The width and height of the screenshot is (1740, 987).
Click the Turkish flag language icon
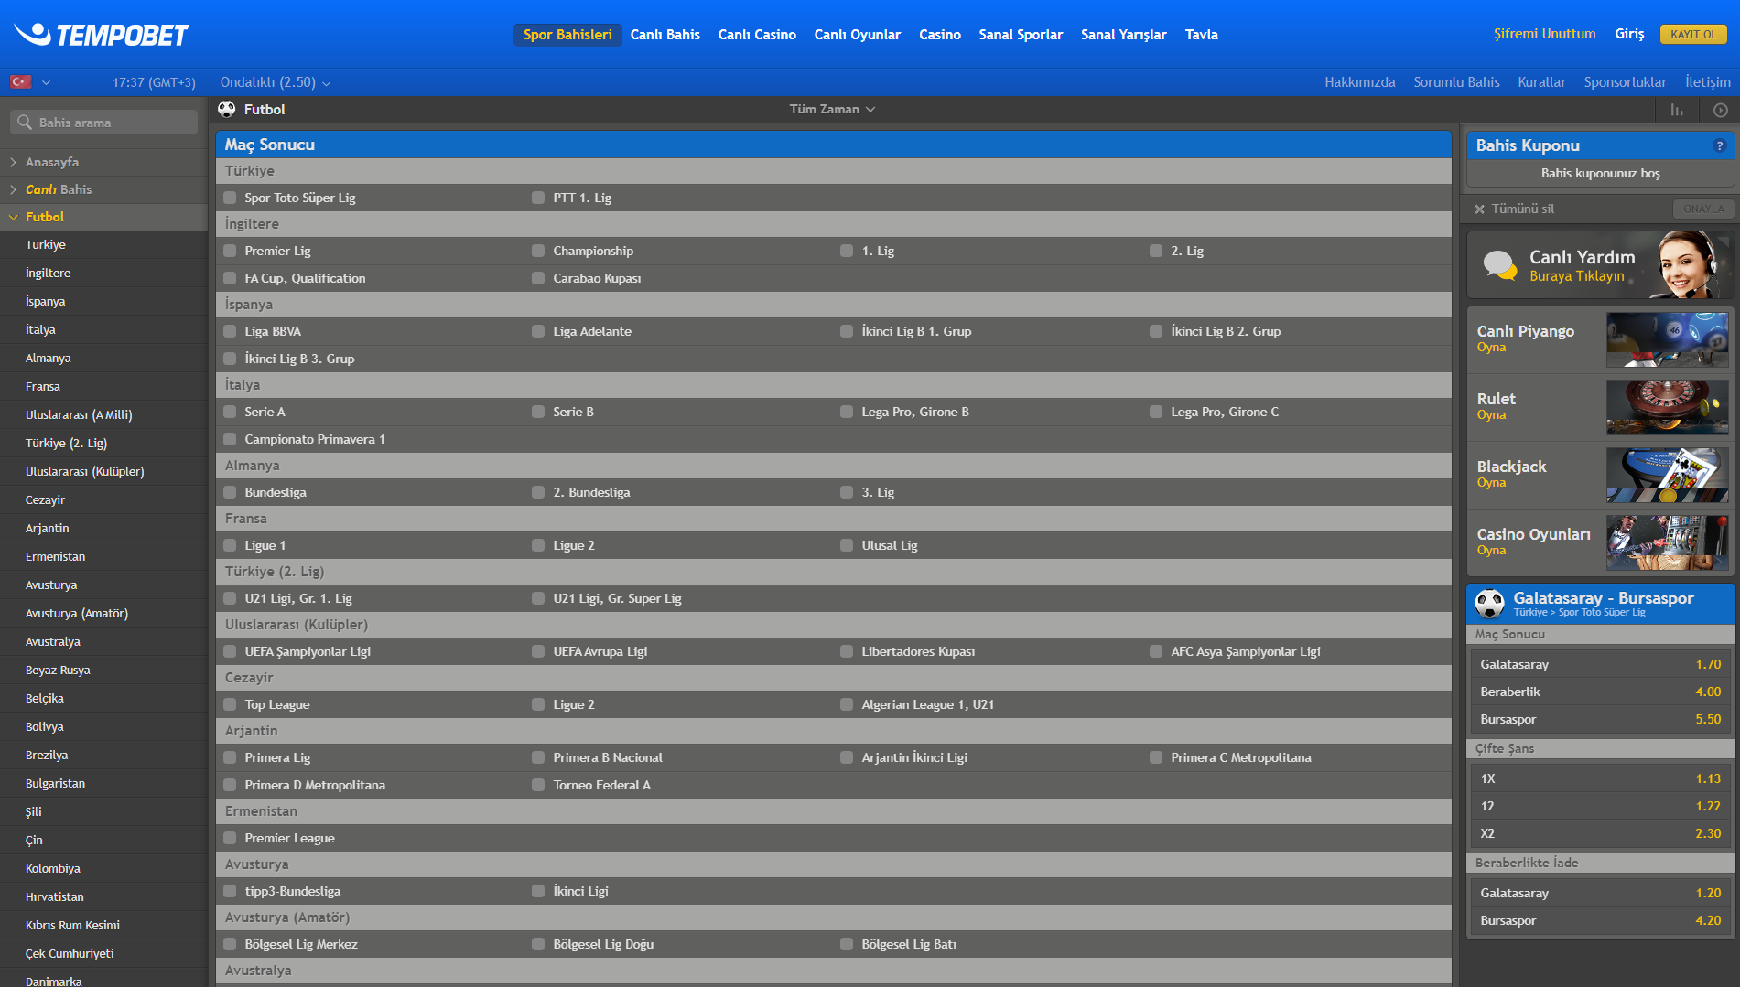click(20, 82)
